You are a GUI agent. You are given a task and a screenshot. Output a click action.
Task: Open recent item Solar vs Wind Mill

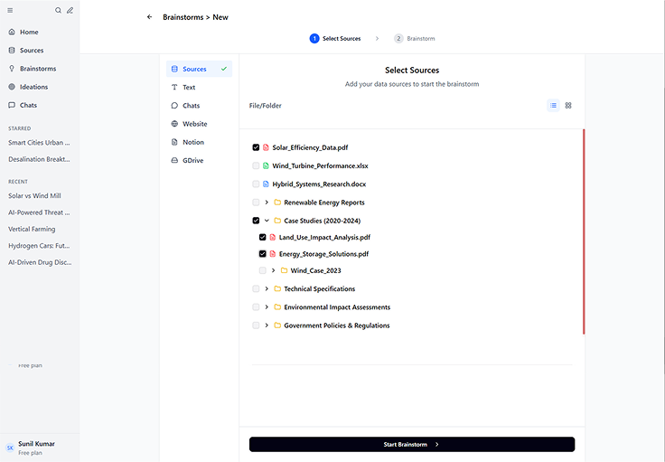tap(34, 195)
